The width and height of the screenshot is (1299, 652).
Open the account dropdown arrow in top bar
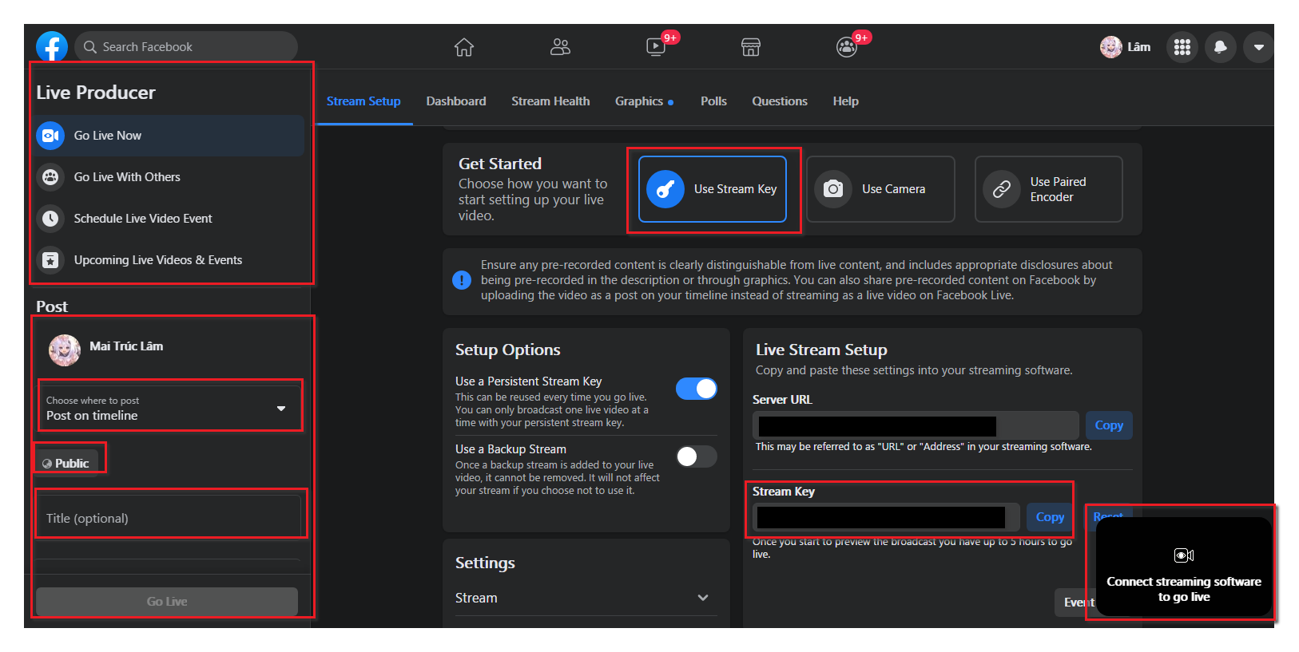1259,47
